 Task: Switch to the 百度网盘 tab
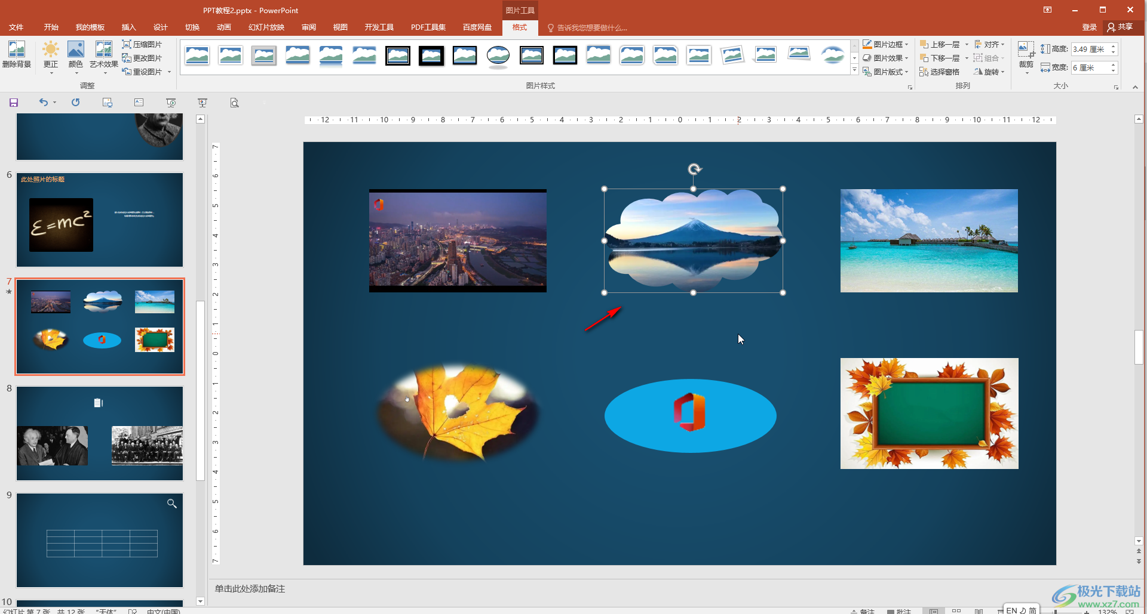coord(477,27)
